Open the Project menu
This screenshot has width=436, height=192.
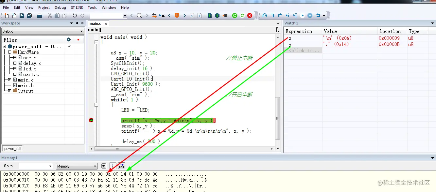click(x=44, y=7)
